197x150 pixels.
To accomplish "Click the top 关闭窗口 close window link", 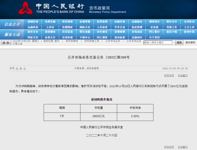I will (183, 76).
